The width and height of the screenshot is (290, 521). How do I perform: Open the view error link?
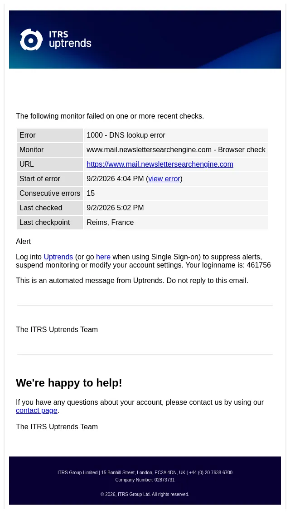164,179
